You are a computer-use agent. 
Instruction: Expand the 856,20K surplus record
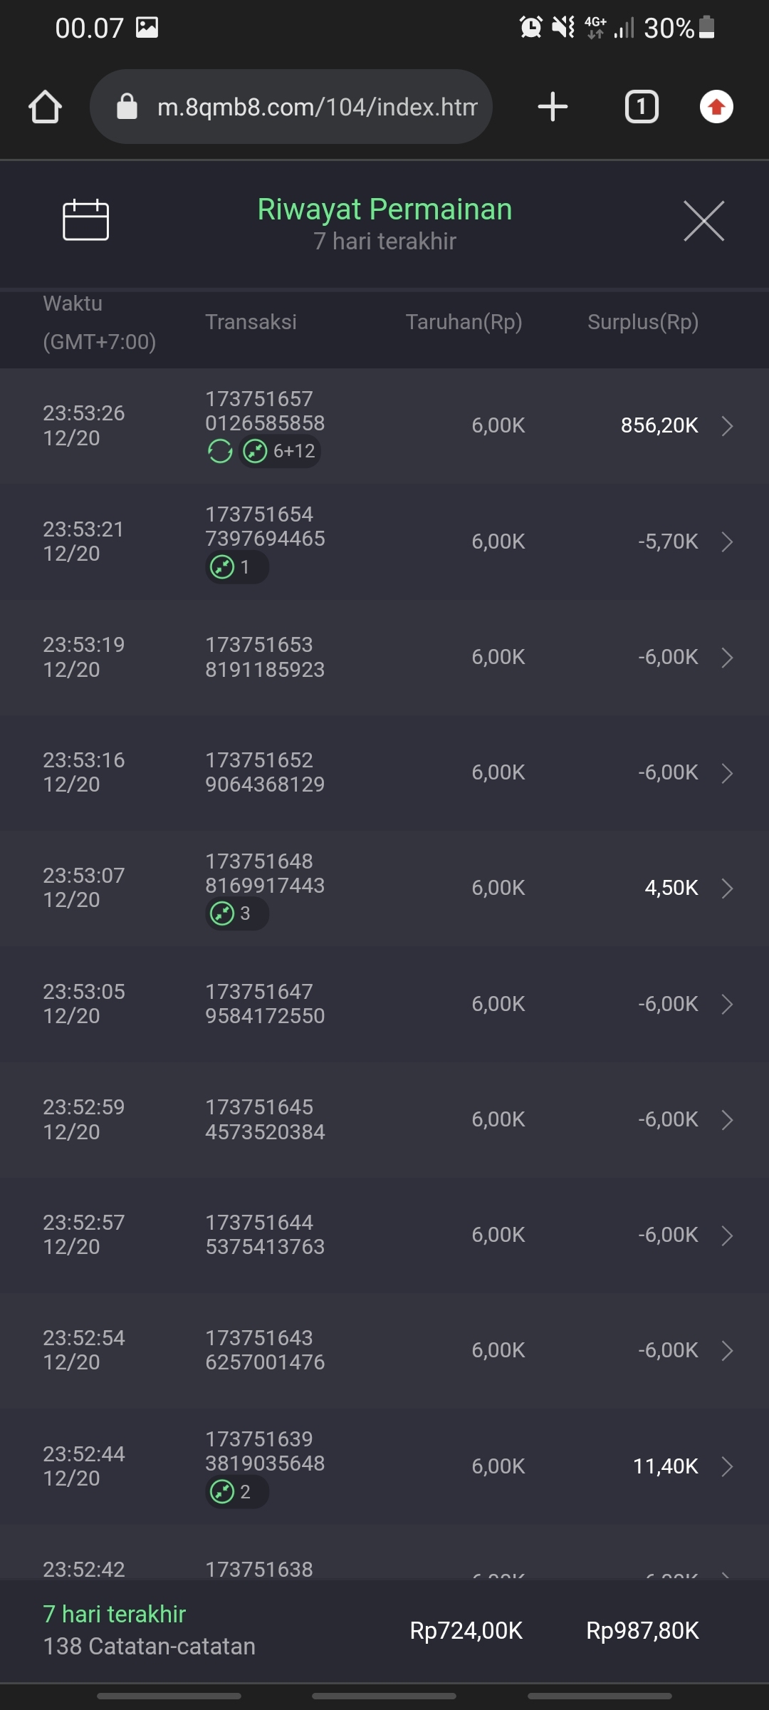click(x=727, y=426)
